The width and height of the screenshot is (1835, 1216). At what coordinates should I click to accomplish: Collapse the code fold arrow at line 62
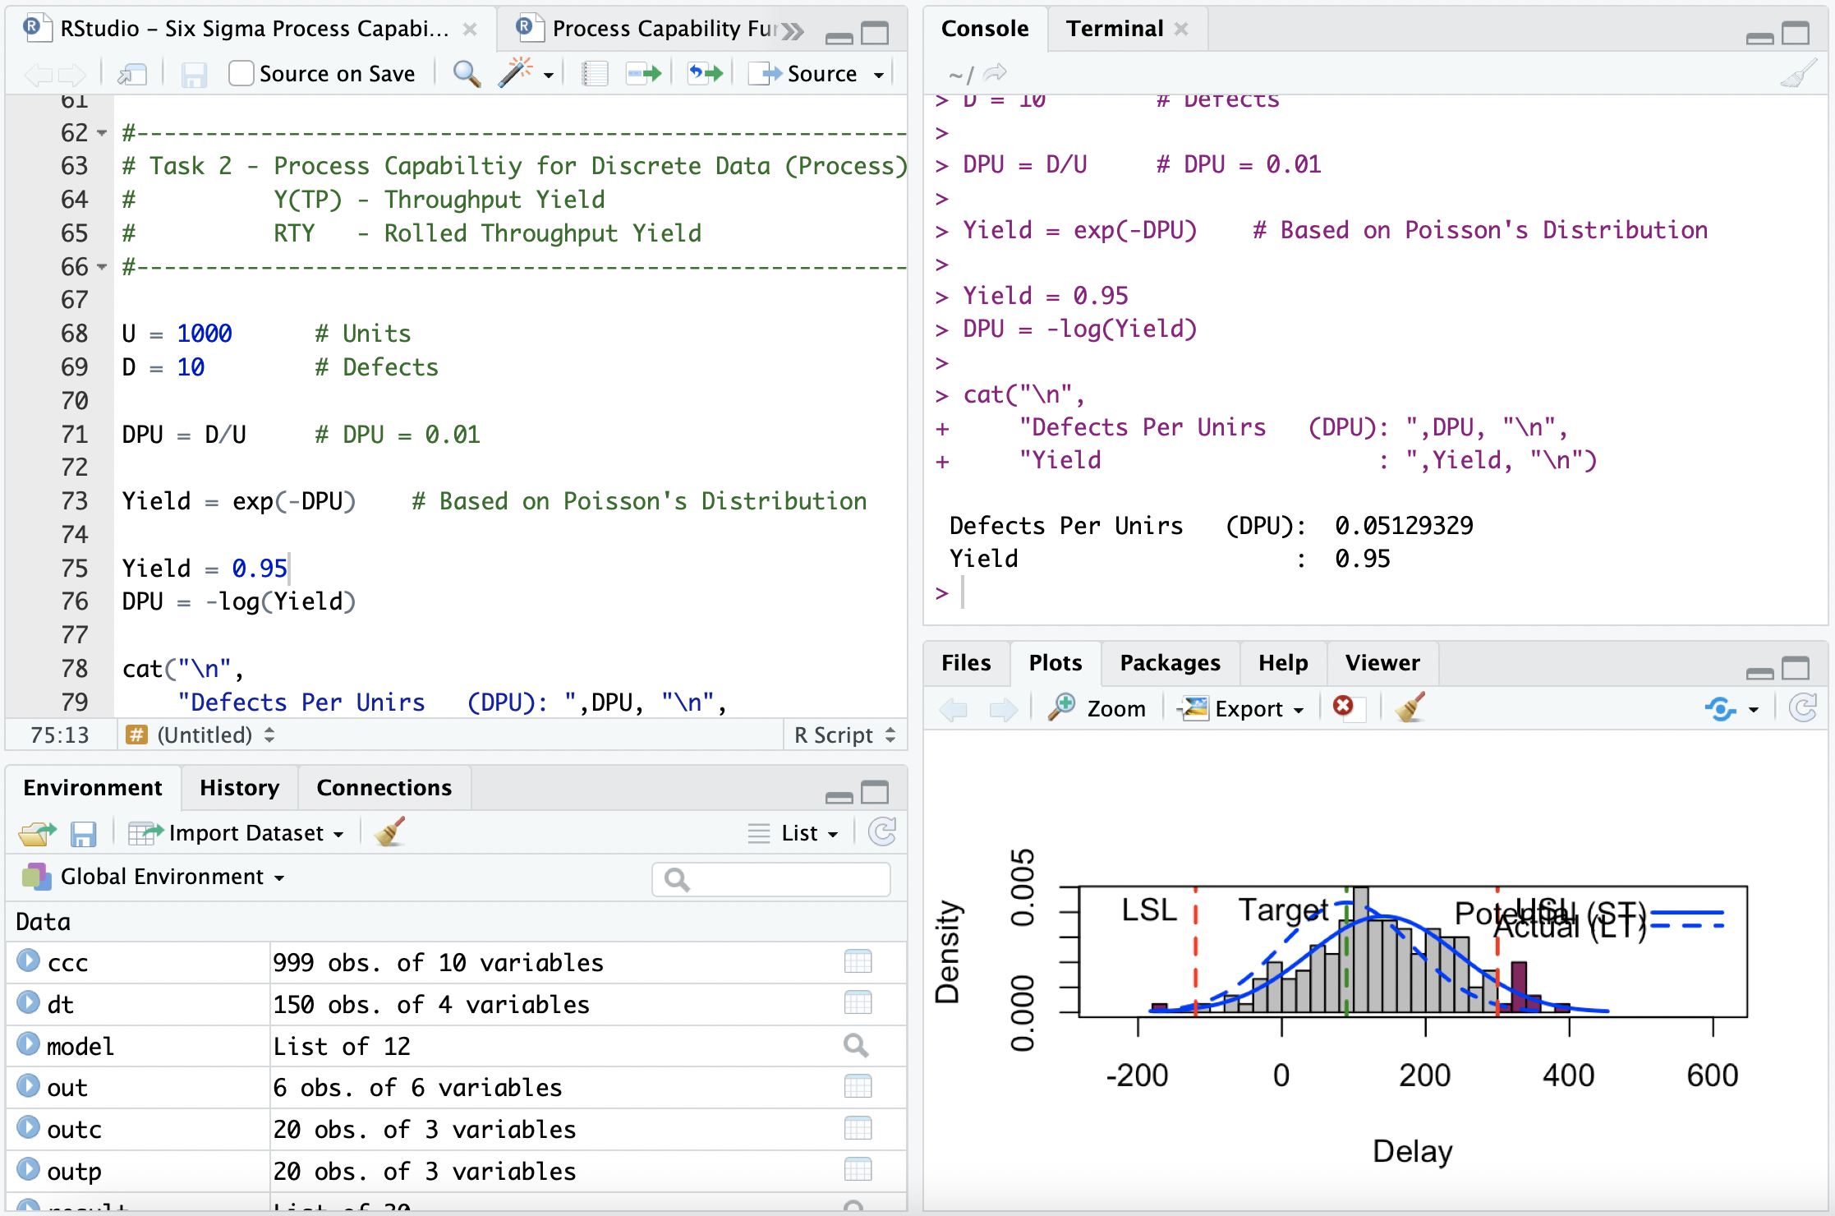click(102, 133)
